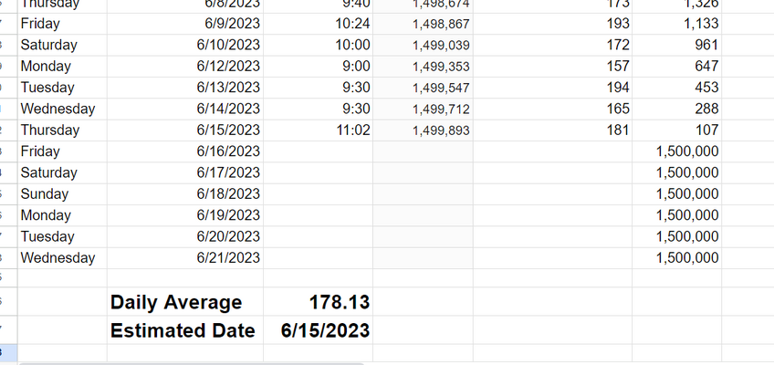Click the Estimated Date label cell
This screenshot has height=365, width=774.
pyautogui.click(x=185, y=330)
